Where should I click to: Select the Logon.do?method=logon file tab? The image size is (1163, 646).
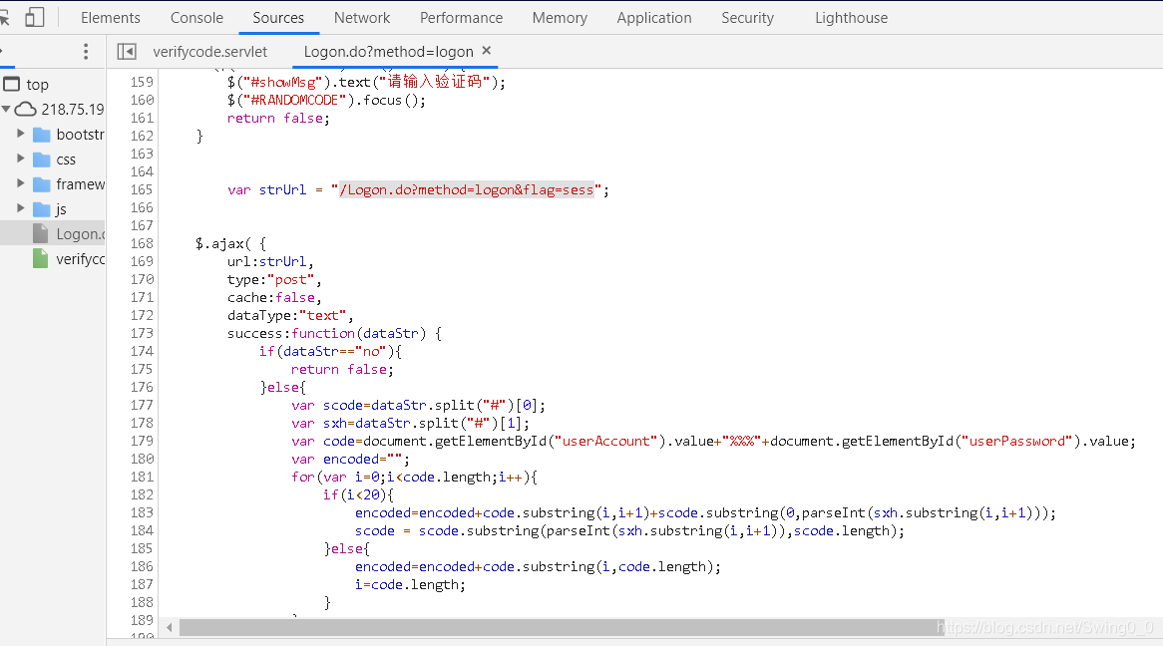[389, 51]
